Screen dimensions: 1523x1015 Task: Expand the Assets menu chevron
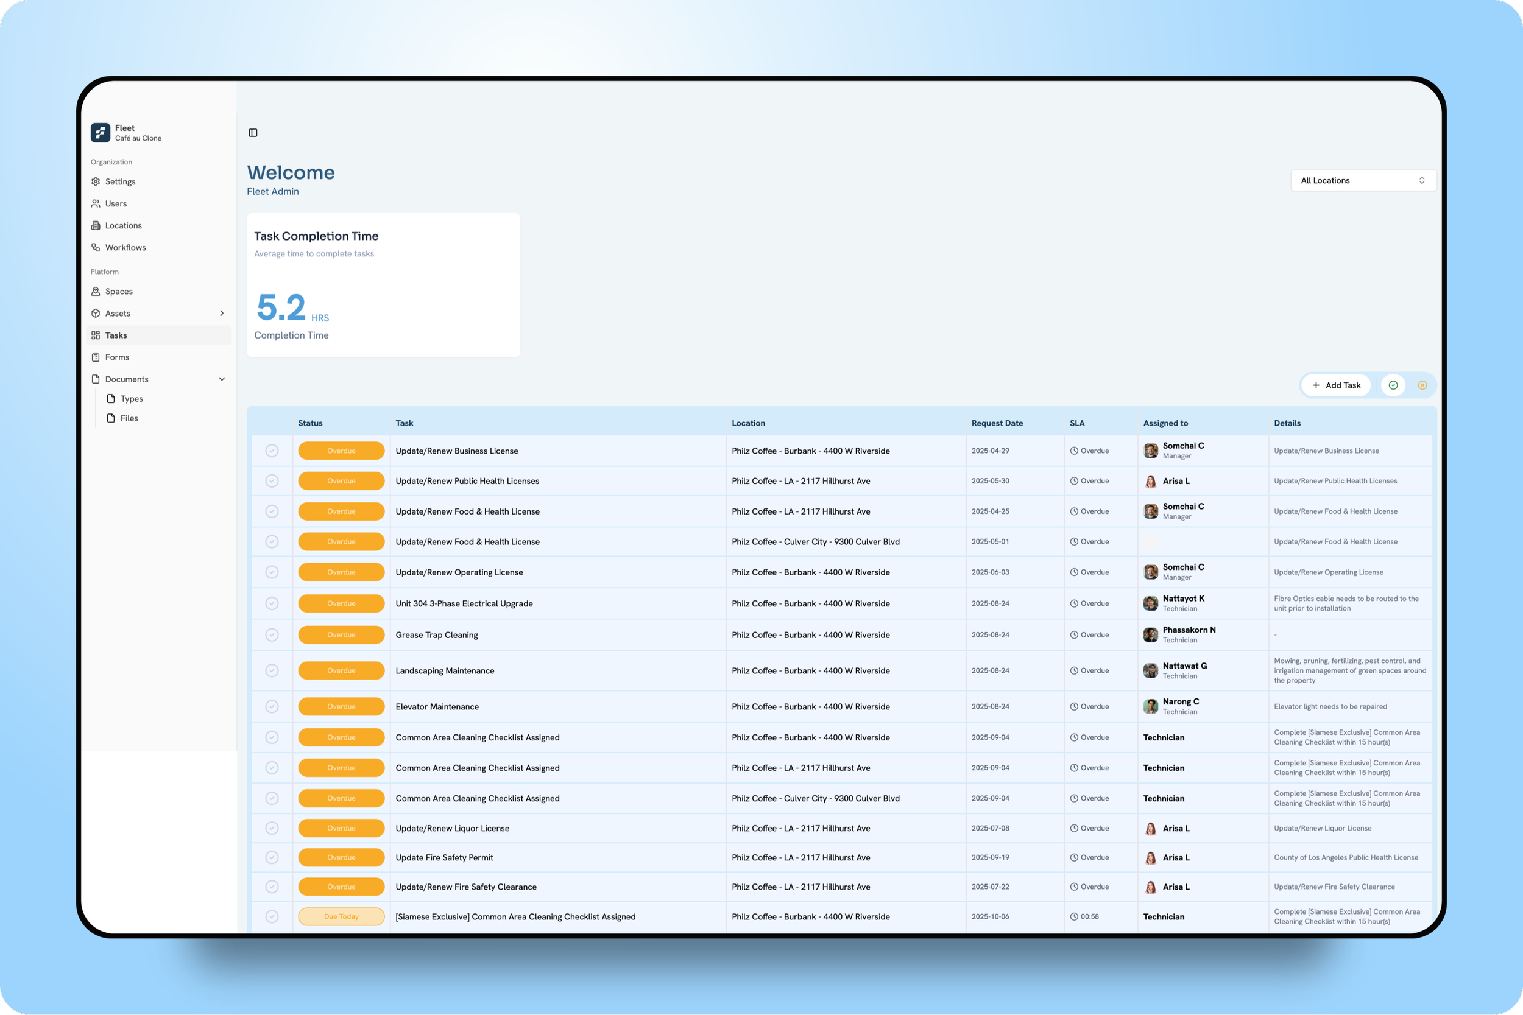pyautogui.click(x=222, y=314)
